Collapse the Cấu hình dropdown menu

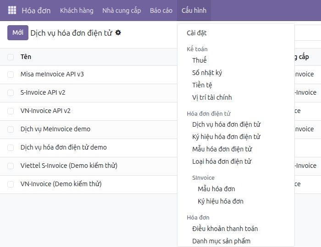coord(194,11)
